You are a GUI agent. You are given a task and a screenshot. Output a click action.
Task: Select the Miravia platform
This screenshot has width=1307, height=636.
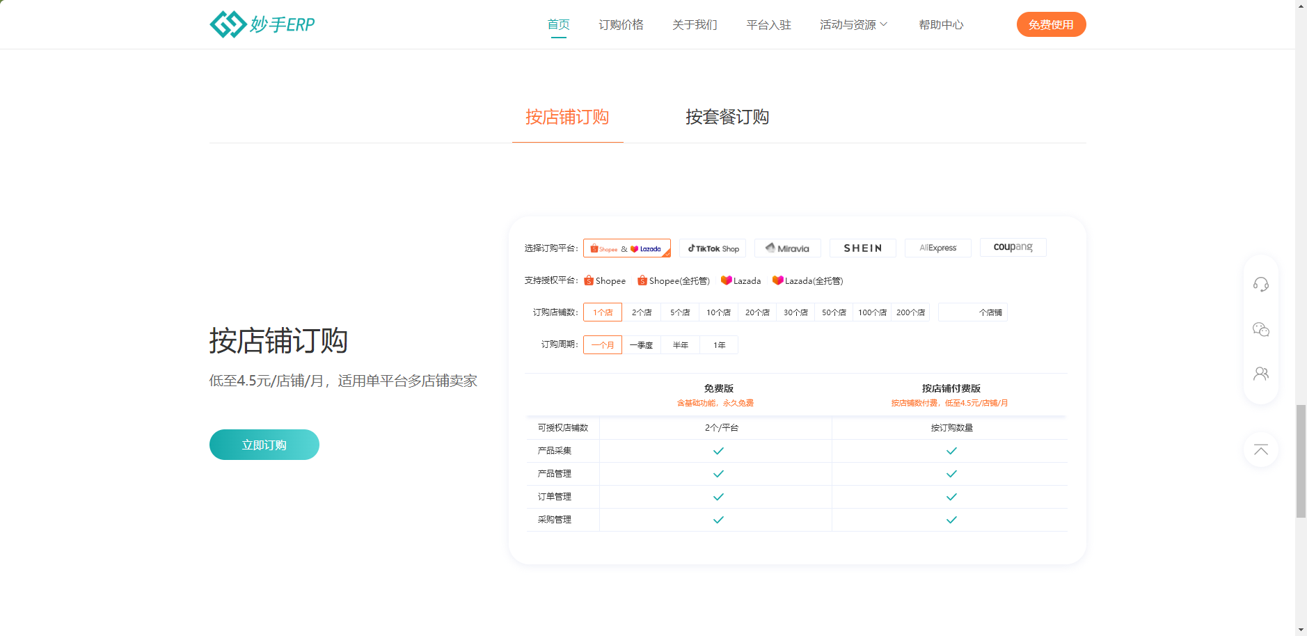[x=787, y=248]
